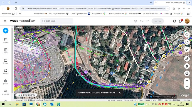This screenshot has width=192, height=107.
Task: Open the בעיות issues panel in the sidebar
Action: tap(6, 51)
